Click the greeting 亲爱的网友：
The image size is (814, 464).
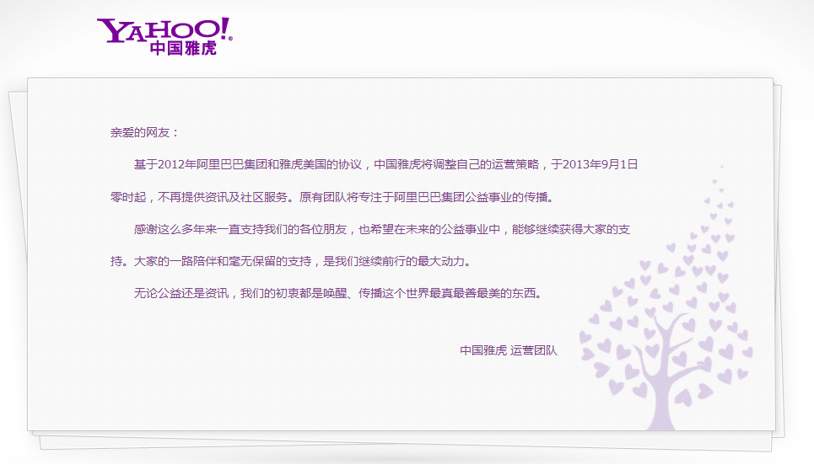pyautogui.click(x=144, y=133)
